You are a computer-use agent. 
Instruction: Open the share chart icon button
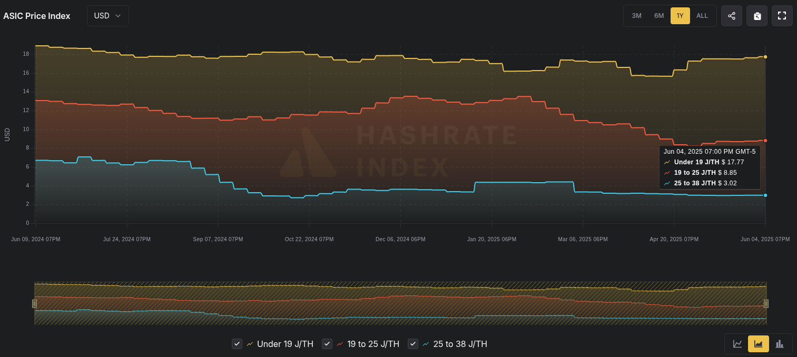point(732,16)
